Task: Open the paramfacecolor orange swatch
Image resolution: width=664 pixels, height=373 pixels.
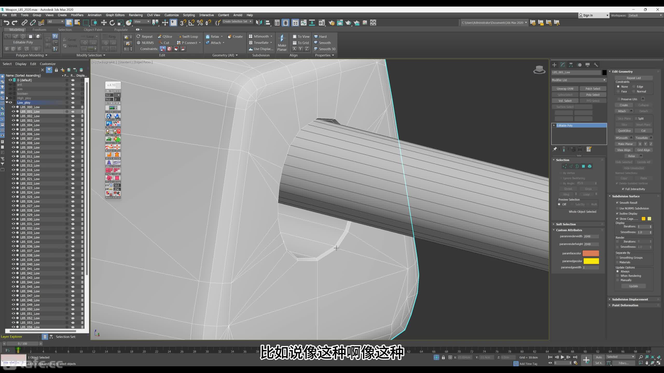Action: pyautogui.click(x=591, y=253)
